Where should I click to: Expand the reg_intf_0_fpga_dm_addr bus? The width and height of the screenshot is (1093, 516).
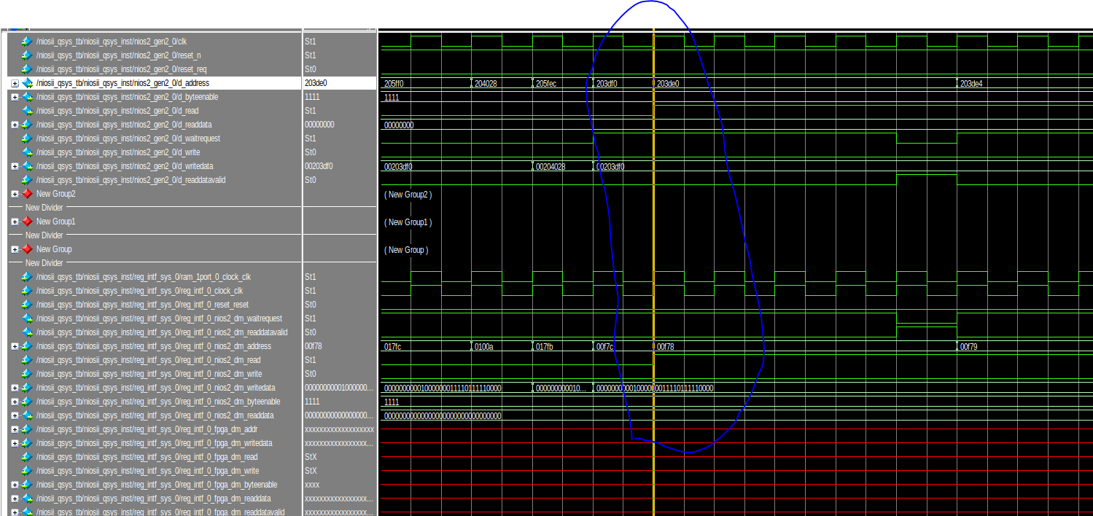[15, 429]
